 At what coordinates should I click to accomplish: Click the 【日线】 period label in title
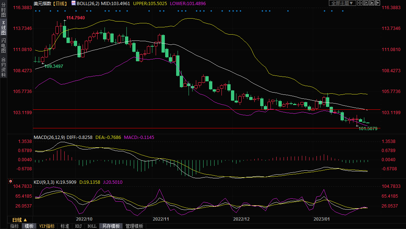coord(59,3)
